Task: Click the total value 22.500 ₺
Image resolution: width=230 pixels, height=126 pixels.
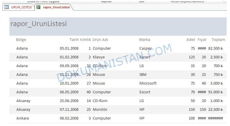Action: pos(215,109)
